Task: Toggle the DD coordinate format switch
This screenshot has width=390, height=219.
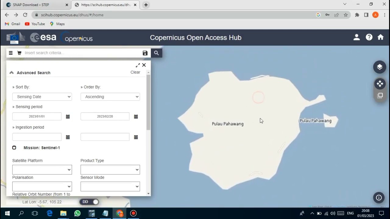Action: click(89, 202)
